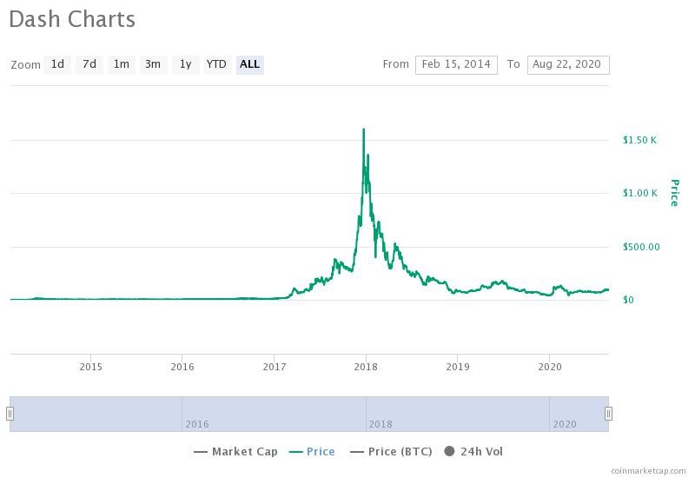
Task: Toggle the 24h Vol series in legend
Action: tap(473, 451)
